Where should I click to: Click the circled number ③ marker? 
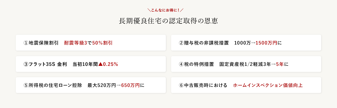26,64
